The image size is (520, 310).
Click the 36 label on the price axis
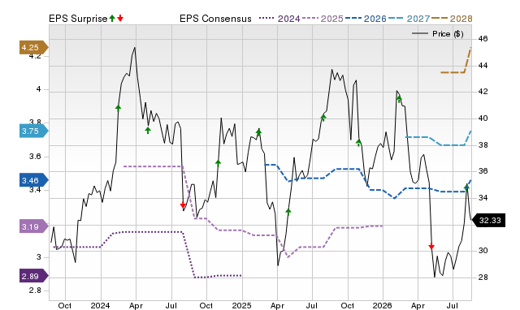pyautogui.click(x=483, y=171)
